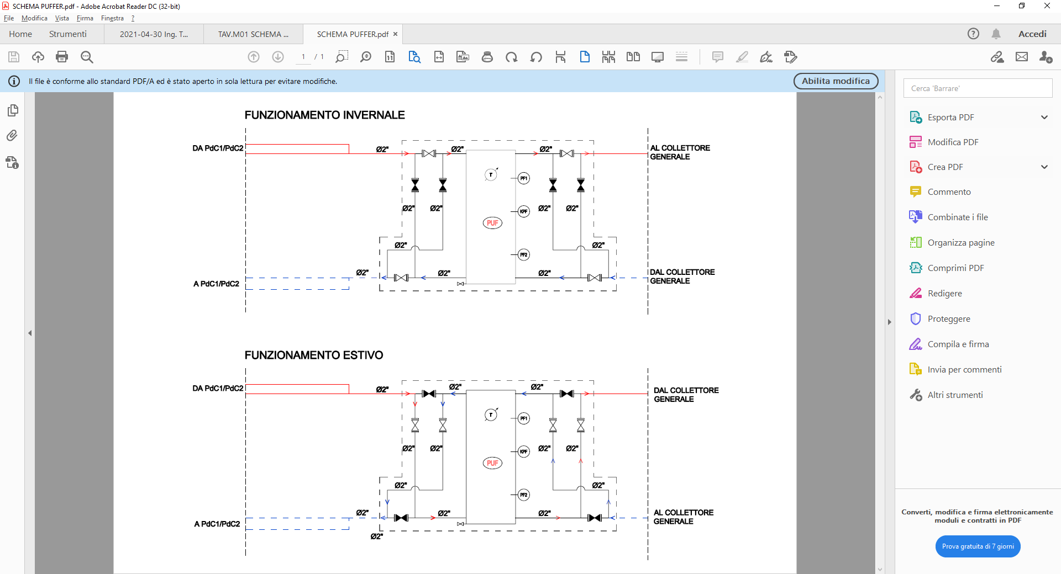Click the zoom in magnifier icon
This screenshot has width=1061, height=574.
coord(366,57)
